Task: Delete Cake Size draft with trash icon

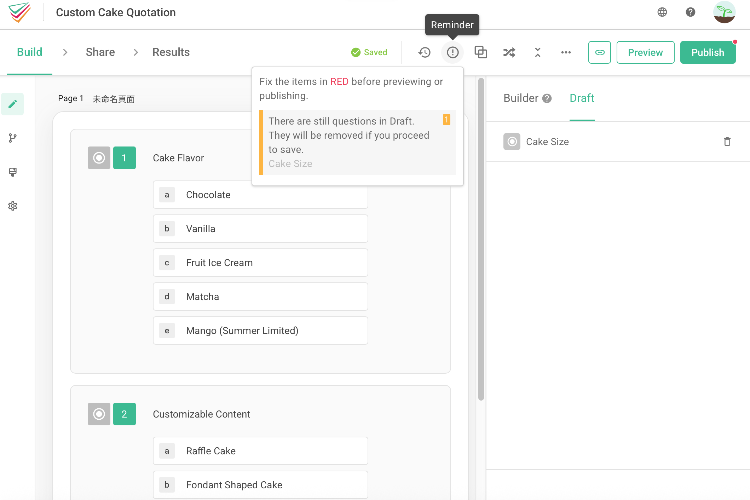Action: [x=727, y=142]
